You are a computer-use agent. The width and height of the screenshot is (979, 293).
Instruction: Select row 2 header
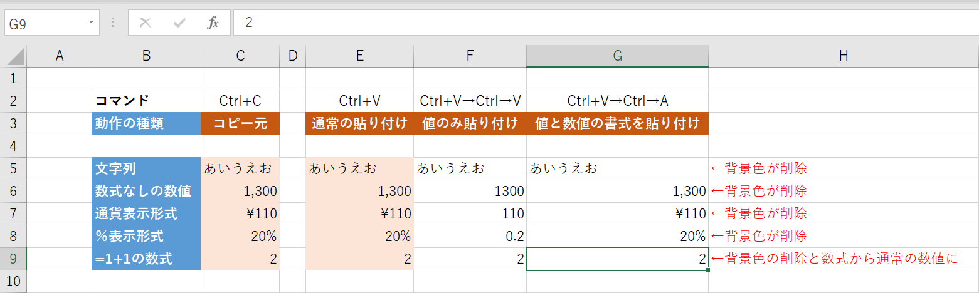(x=13, y=101)
